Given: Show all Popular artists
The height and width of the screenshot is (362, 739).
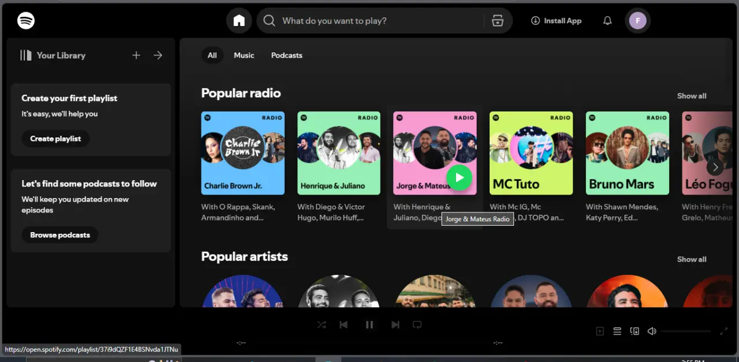Looking at the screenshot, I should [692, 259].
